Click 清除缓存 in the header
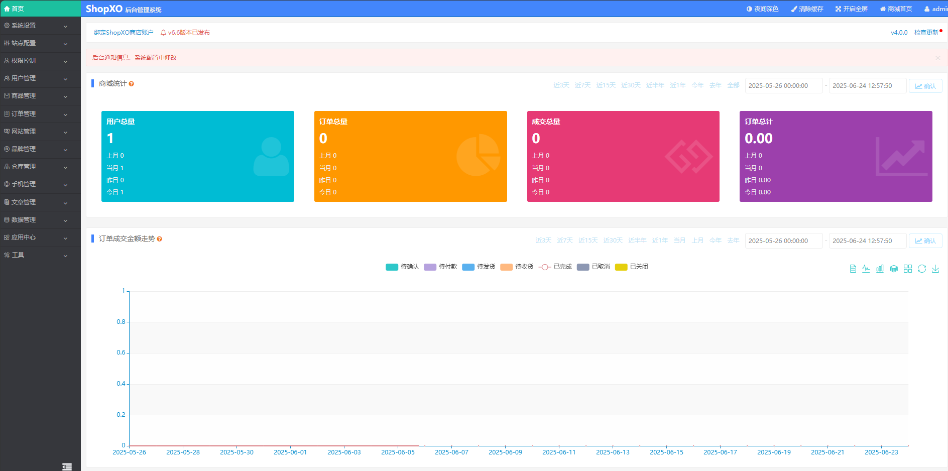This screenshot has height=471, width=948. [807, 9]
